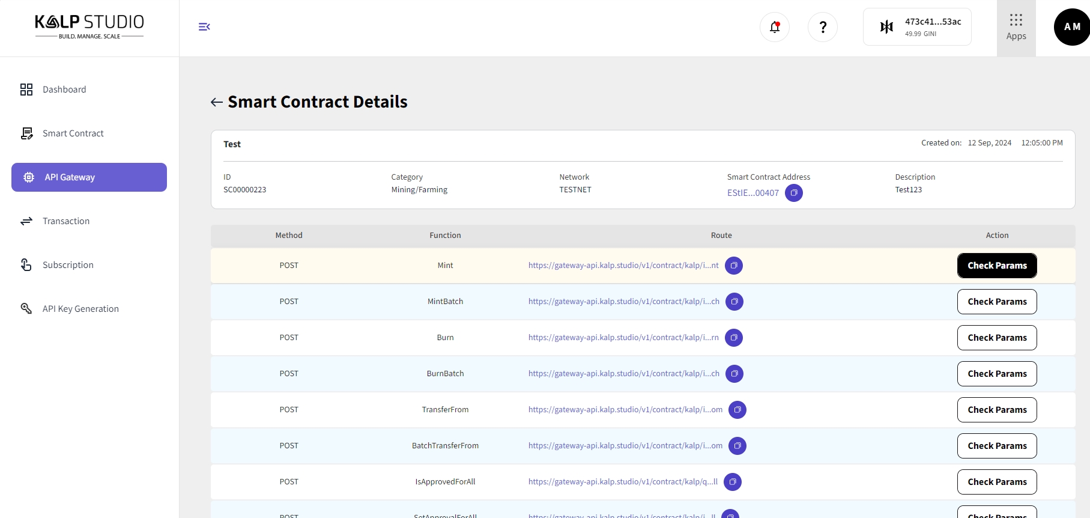Open the help question mark icon
1090x518 pixels.
pos(822,27)
